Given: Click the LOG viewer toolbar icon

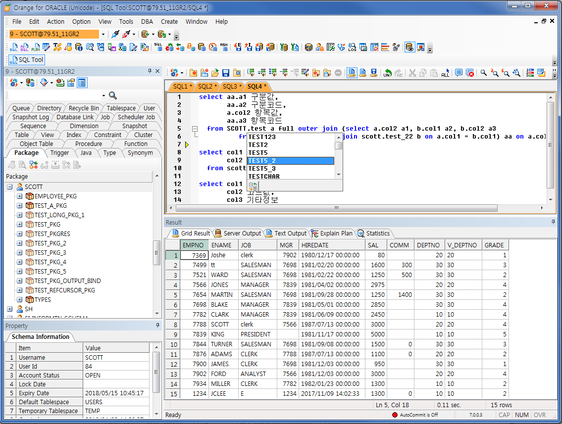Looking at the screenshot, I should [x=353, y=47].
